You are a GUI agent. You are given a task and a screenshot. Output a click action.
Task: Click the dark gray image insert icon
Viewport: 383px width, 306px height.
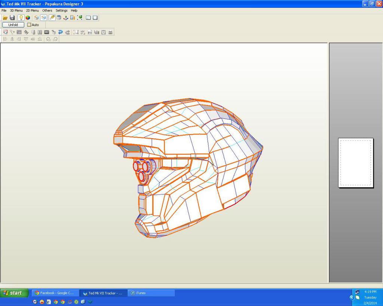pyautogui.click(x=47, y=32)
